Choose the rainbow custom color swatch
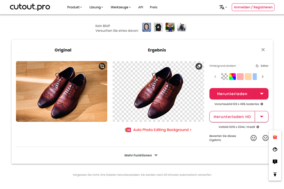Viewport: 284px width, 189px height. (x=232, y=77)
